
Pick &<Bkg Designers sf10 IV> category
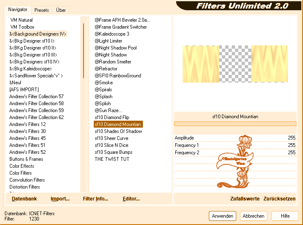(x=34, y=62)
